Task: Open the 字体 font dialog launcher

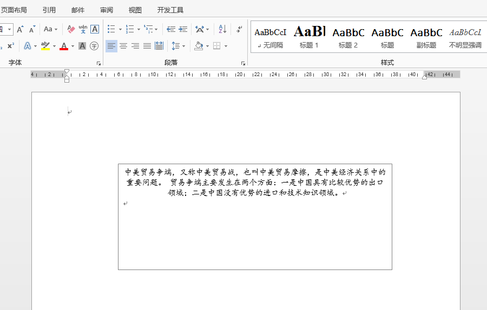Action: click(x=98, y=63)
